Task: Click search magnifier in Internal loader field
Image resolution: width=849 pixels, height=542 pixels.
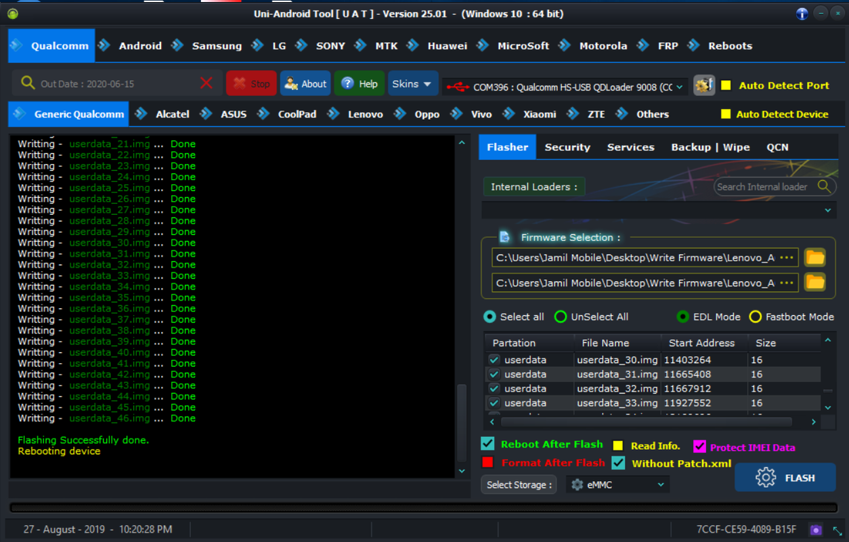Action: [x=823, y=186]
